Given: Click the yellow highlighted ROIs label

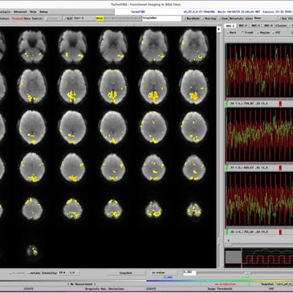Looking at the screenshot, I should [x=100, y=18].
